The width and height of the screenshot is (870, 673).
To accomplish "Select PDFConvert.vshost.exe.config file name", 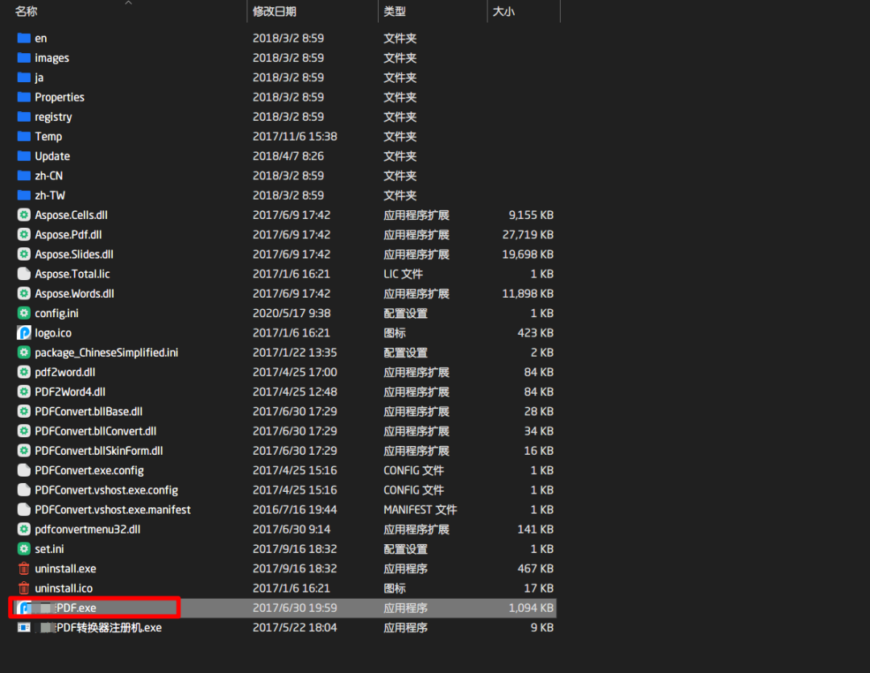I will tap(106, 490).
